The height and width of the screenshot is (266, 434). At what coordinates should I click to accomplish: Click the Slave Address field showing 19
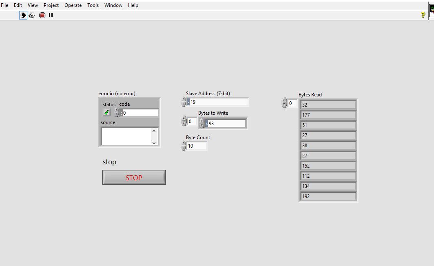[219, 102]
